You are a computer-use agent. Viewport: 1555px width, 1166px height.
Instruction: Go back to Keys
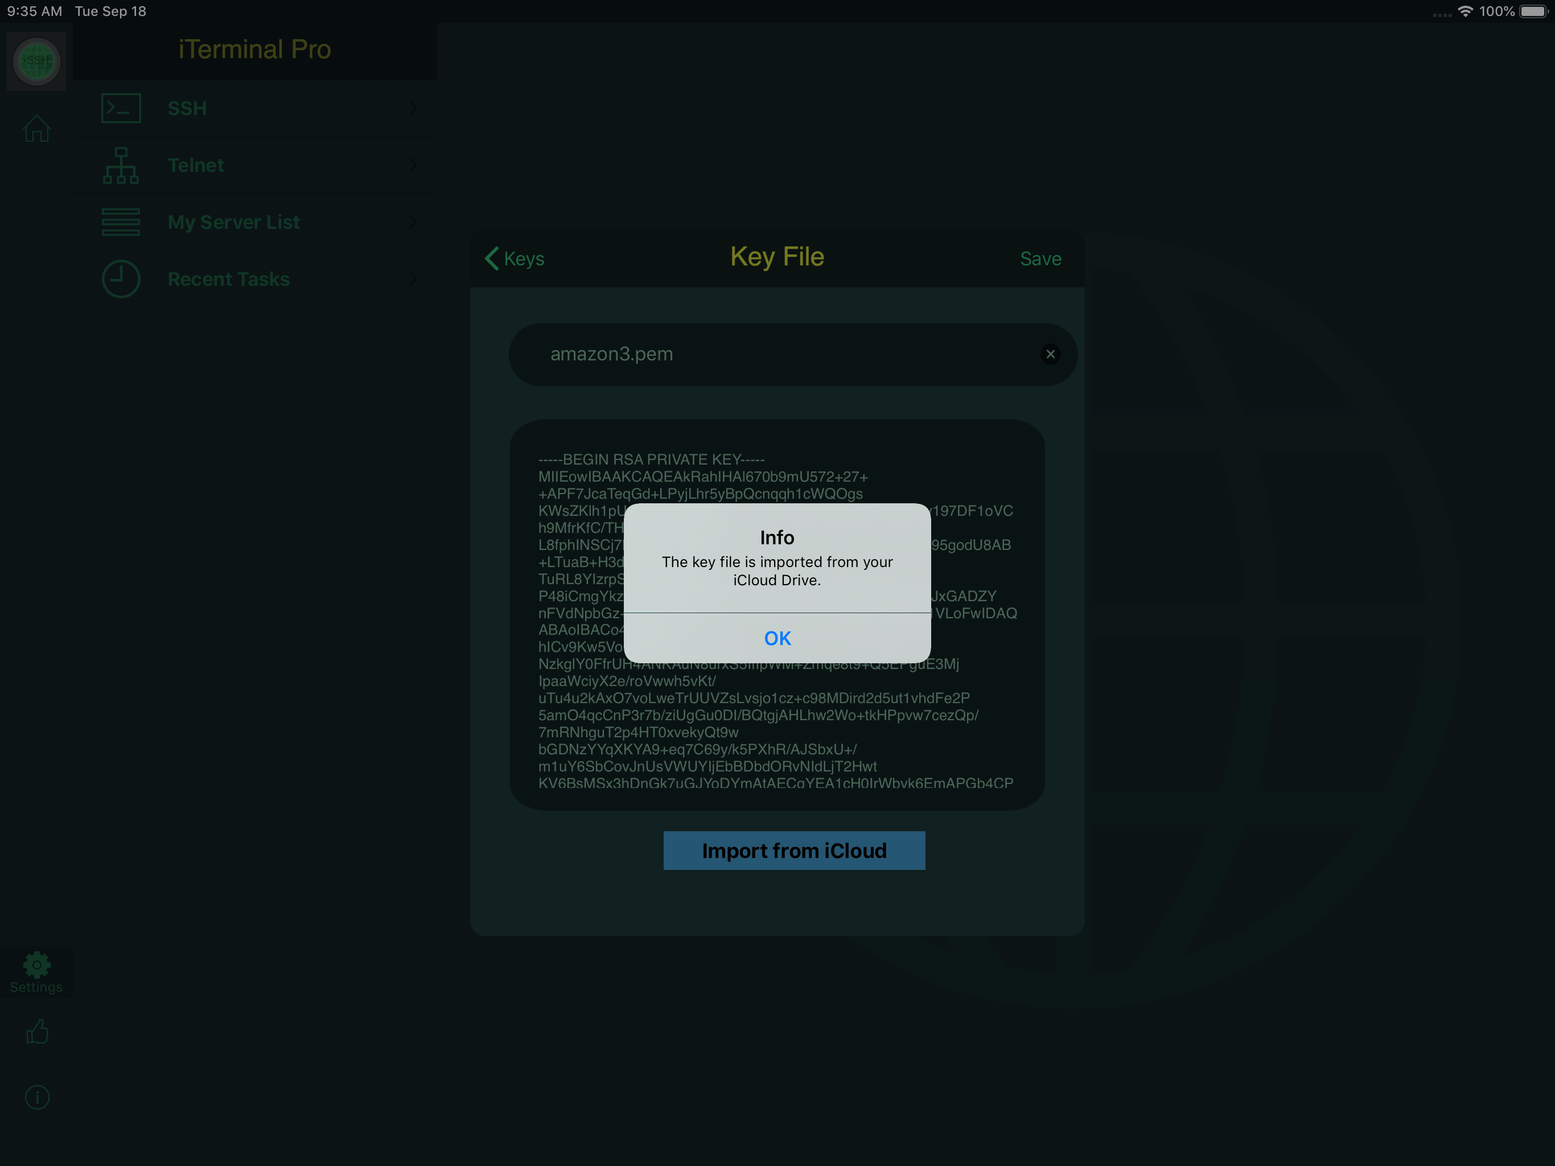coord(515,259)
